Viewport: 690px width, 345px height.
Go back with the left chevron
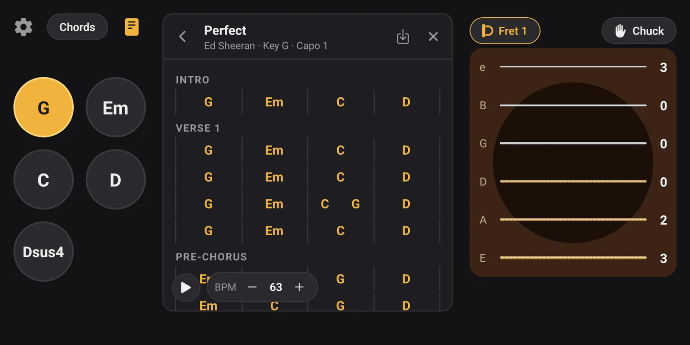183,36
